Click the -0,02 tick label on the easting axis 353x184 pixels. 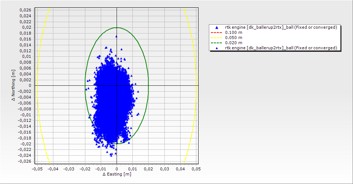point(85,169)
